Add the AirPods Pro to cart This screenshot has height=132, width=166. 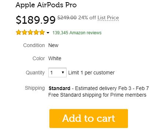point(88,119)
